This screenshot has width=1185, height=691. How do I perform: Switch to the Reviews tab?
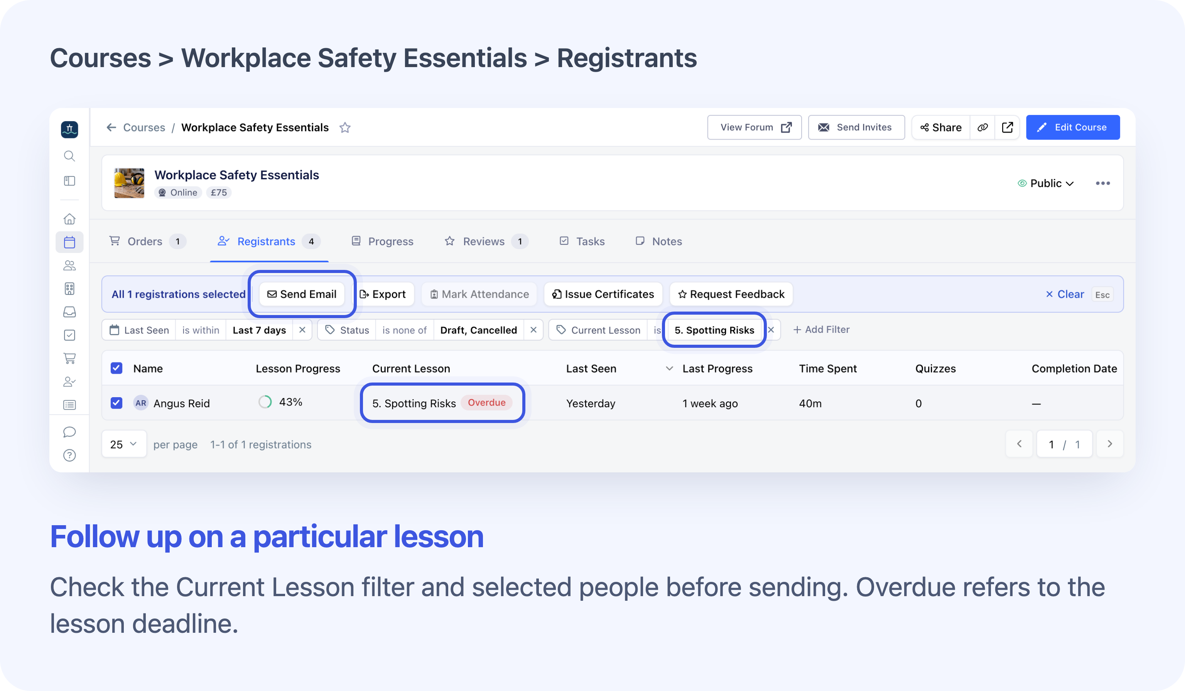click(486, 241)
